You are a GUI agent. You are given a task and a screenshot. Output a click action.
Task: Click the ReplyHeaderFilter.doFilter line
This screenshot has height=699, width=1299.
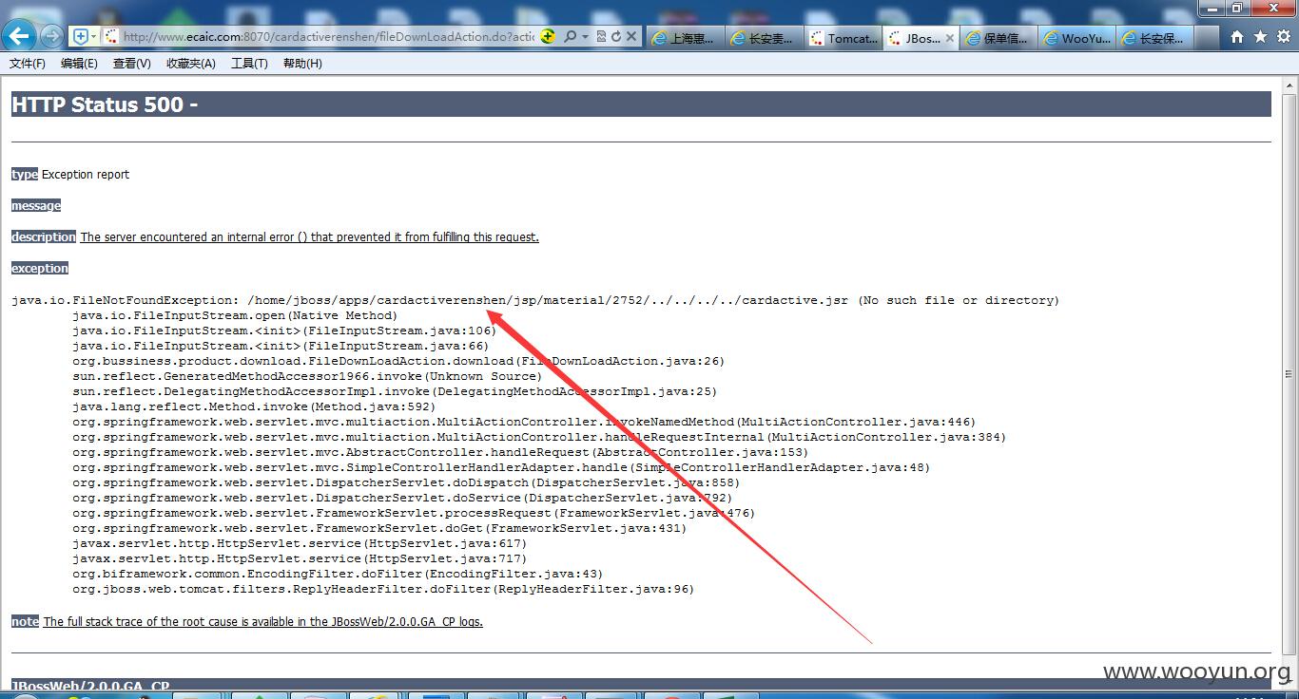pos(383,589)
